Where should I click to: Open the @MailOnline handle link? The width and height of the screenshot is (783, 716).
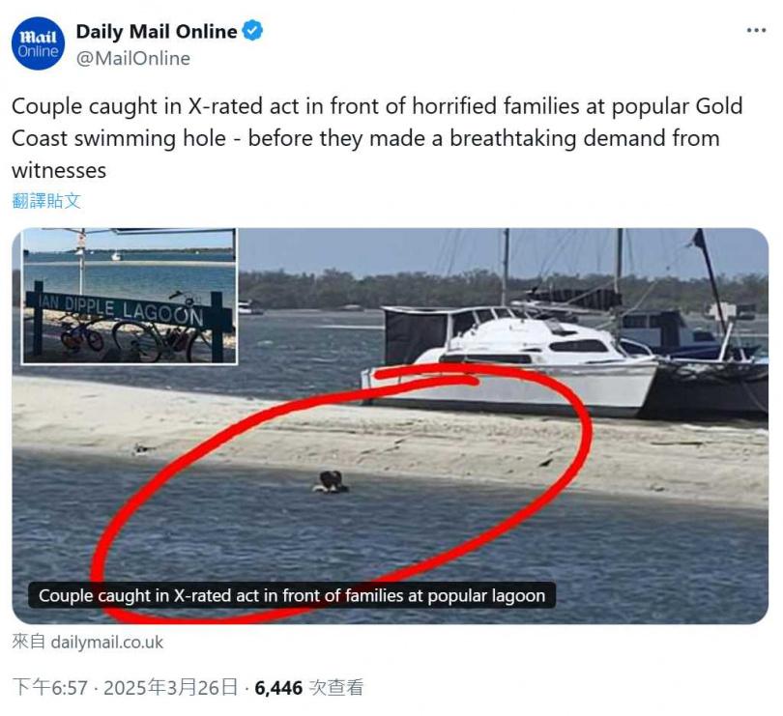132,58
